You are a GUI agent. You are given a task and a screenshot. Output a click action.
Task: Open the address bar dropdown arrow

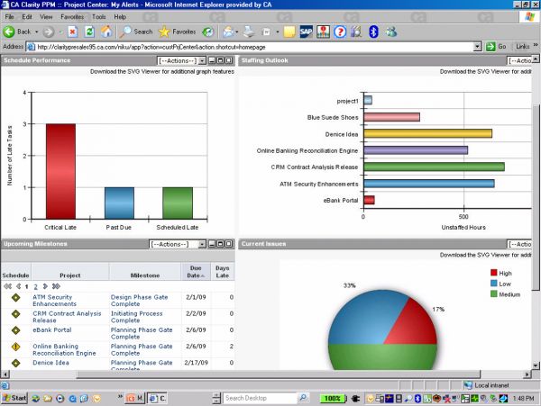[x=478, y=47]
